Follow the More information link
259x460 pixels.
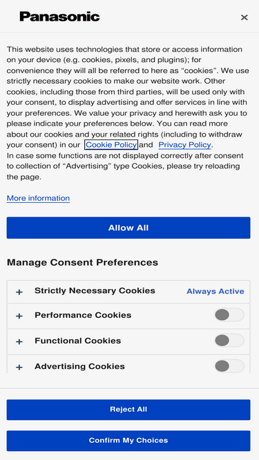(38, 199)
